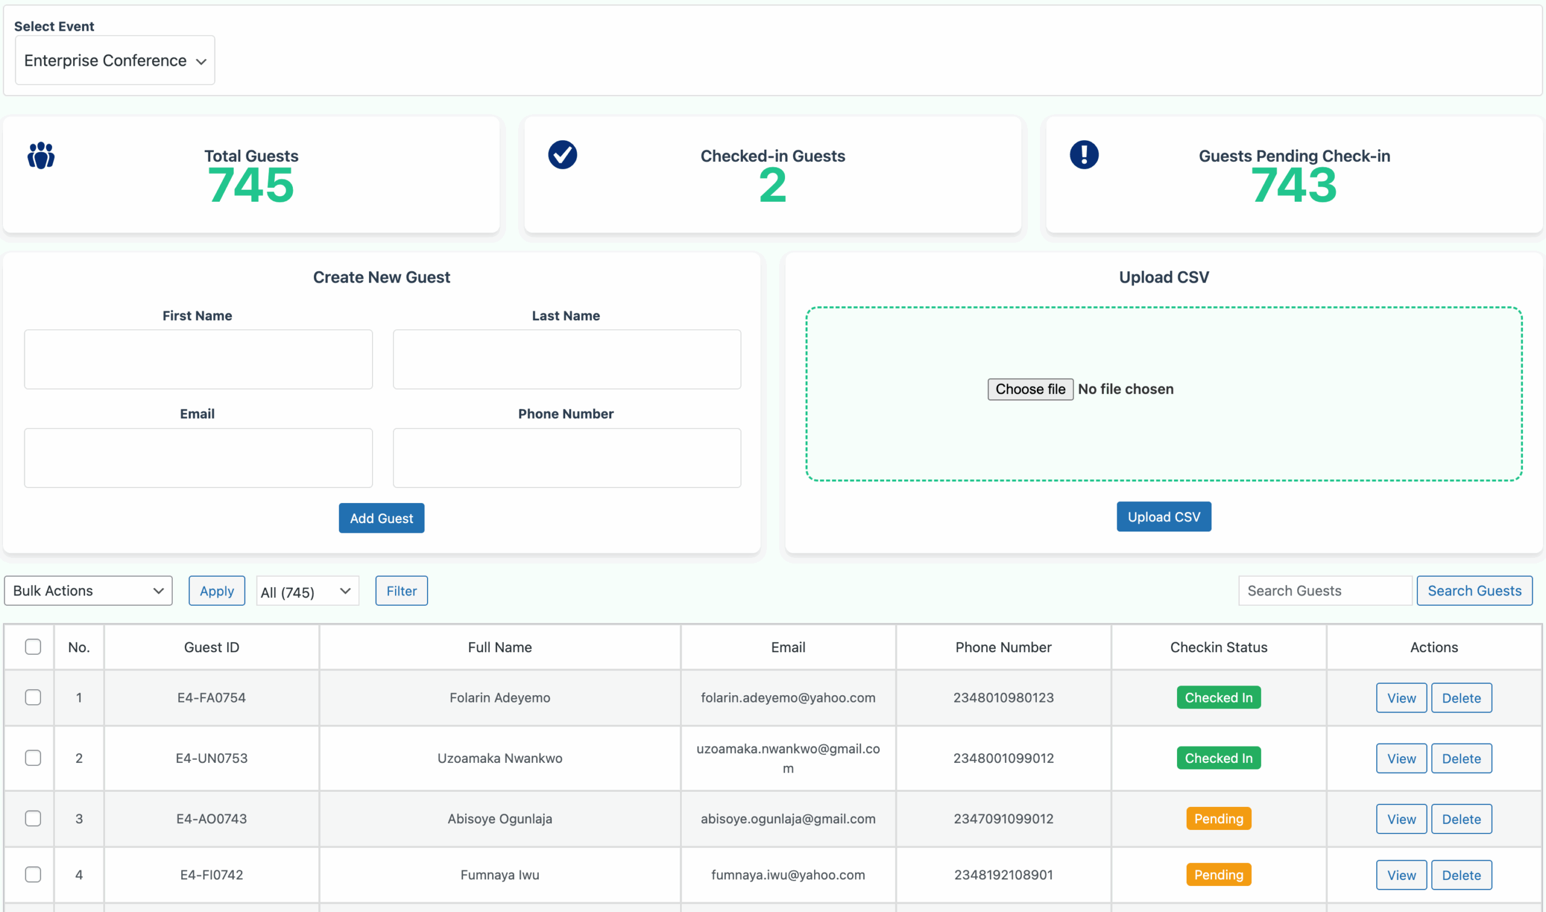Click the Upload CSV button

[x=1163, y=517]
